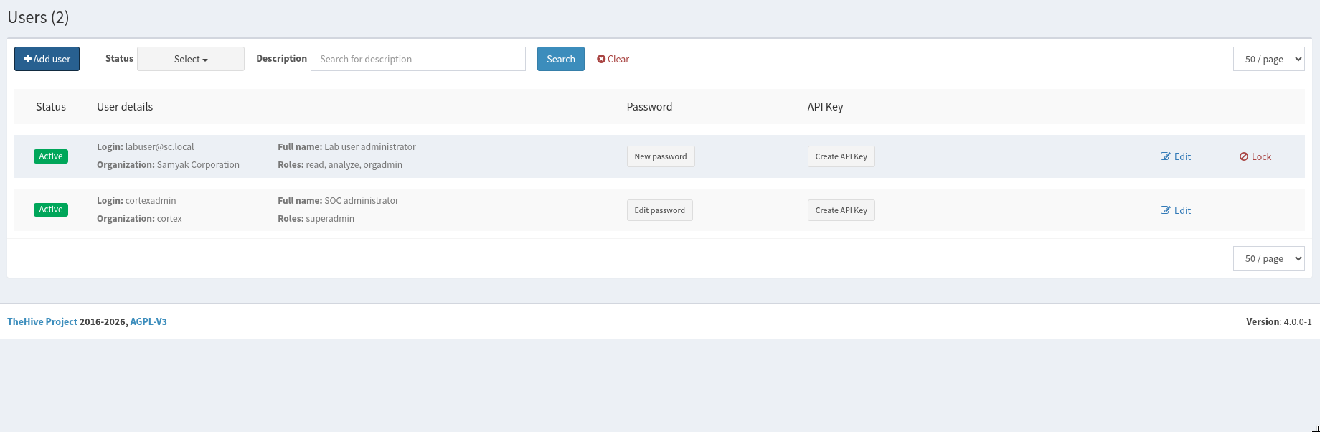Click Edit password for cortexadmin

coord(660,210)
